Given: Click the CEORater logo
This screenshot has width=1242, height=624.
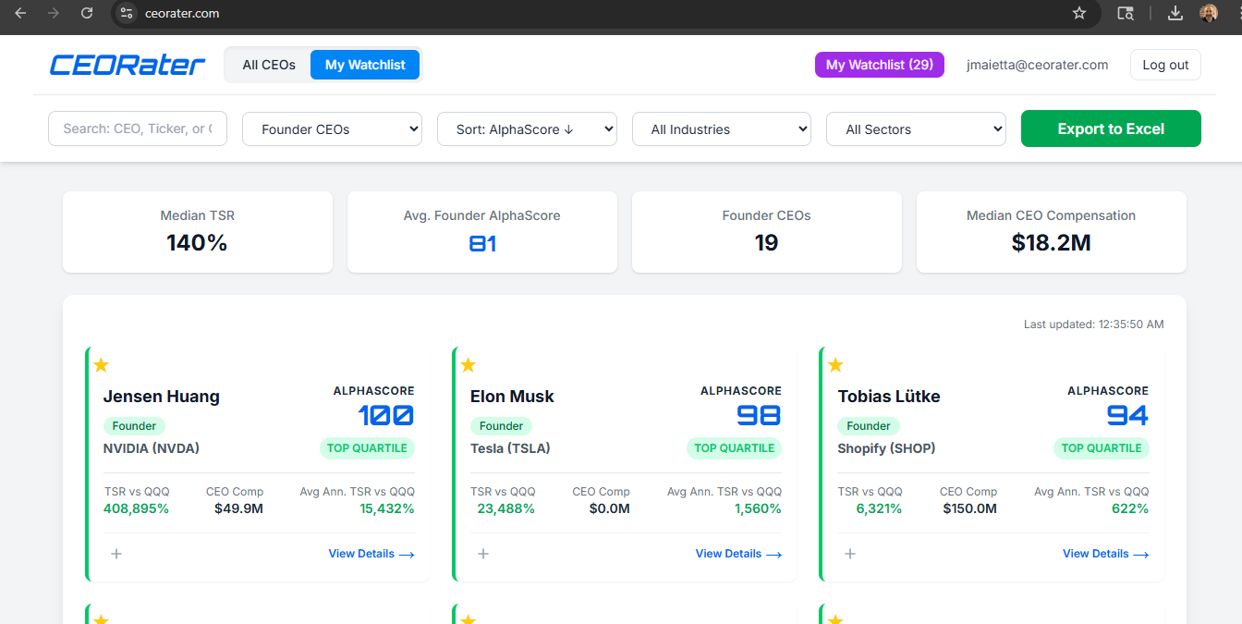Looking at the screenshot, I should pyautogui.click(x=128, y=65).
